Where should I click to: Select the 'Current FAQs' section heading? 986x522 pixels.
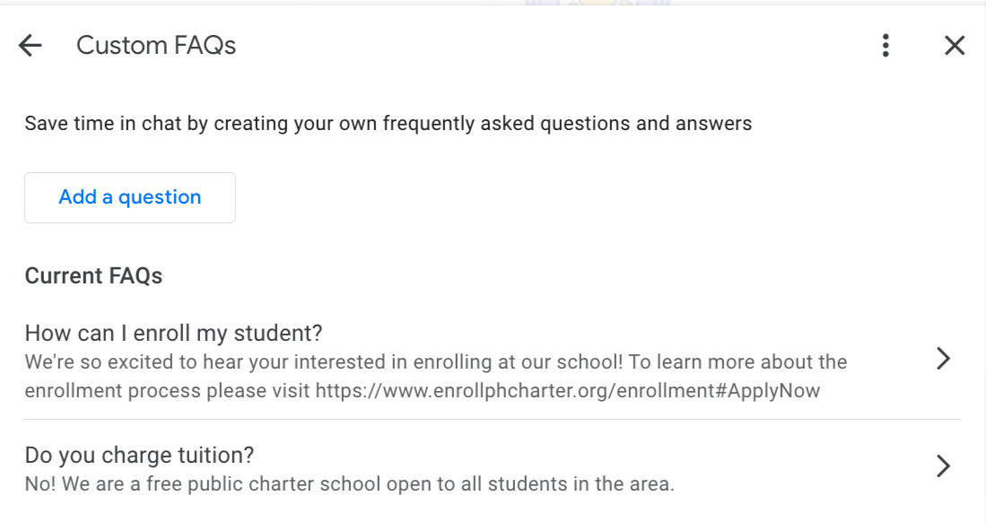[x=93, y=275]
